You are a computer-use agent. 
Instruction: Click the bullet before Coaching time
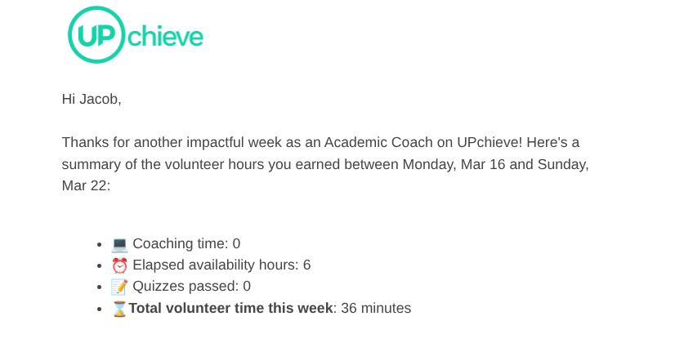point(100,244)
